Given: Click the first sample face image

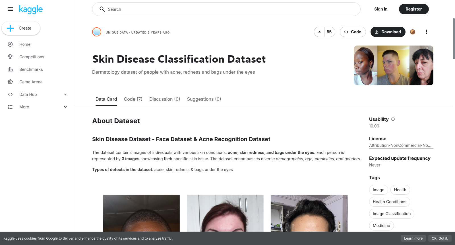Looking at the screenshot, I should (141, 213).
